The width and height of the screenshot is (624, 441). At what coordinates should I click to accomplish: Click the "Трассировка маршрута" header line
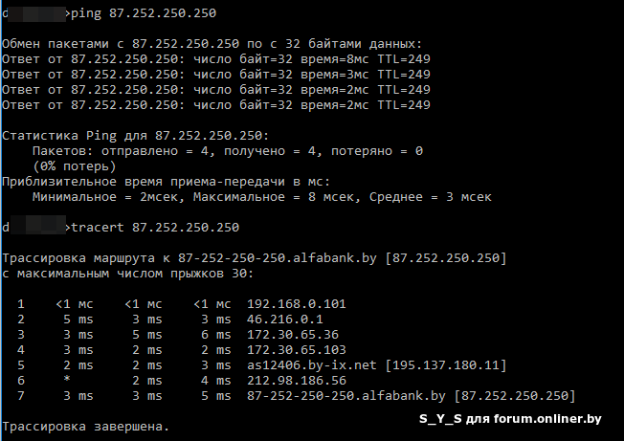pos(255,258)
